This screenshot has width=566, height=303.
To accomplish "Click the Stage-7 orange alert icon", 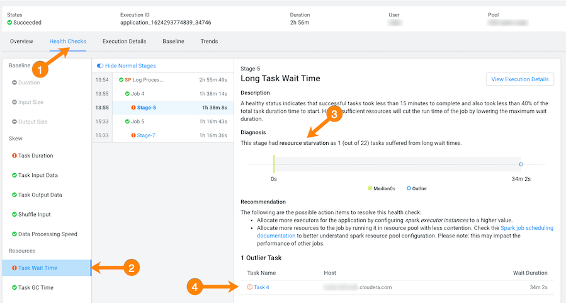I will pyautogui.click(x=133, y=135).
